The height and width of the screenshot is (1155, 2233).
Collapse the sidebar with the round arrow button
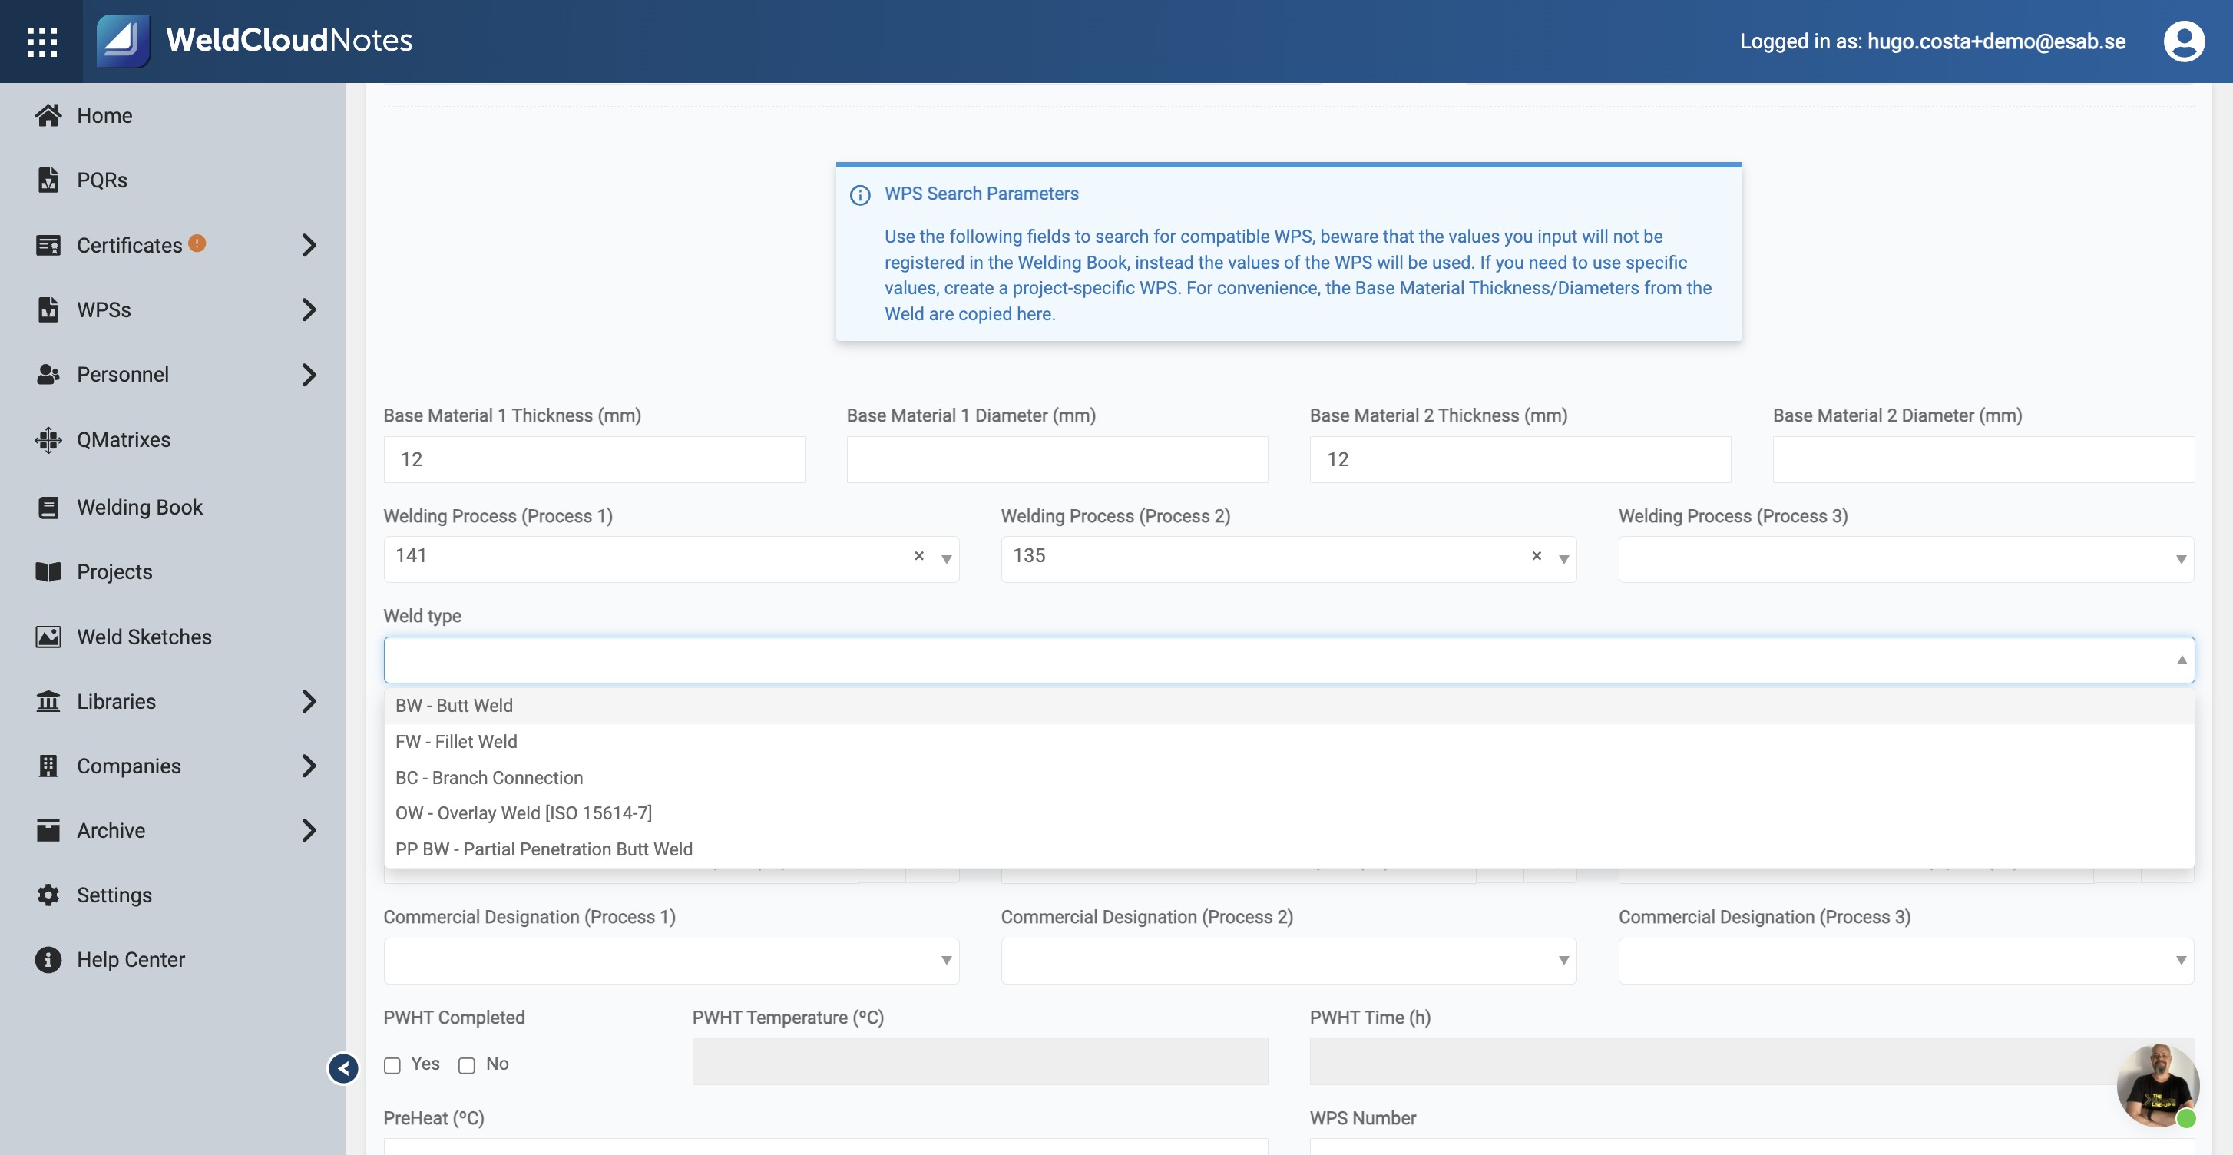click(343, 1068)
